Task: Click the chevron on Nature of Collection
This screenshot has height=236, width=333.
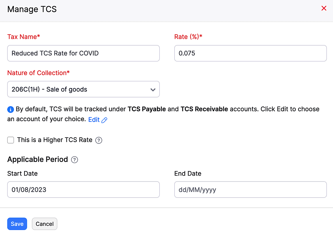Action: pos(153,89)
